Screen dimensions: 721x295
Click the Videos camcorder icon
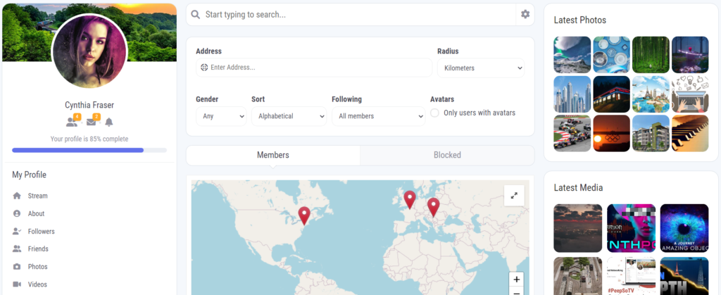coord(17,284)
